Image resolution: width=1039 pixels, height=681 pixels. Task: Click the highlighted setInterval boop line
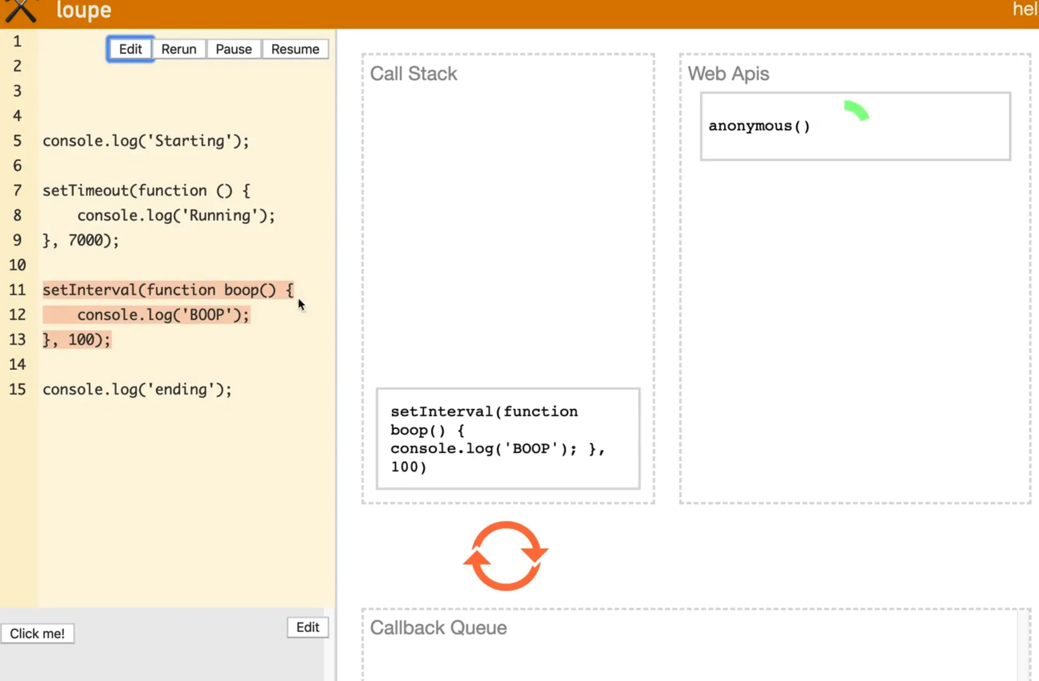tap(167, 290)
